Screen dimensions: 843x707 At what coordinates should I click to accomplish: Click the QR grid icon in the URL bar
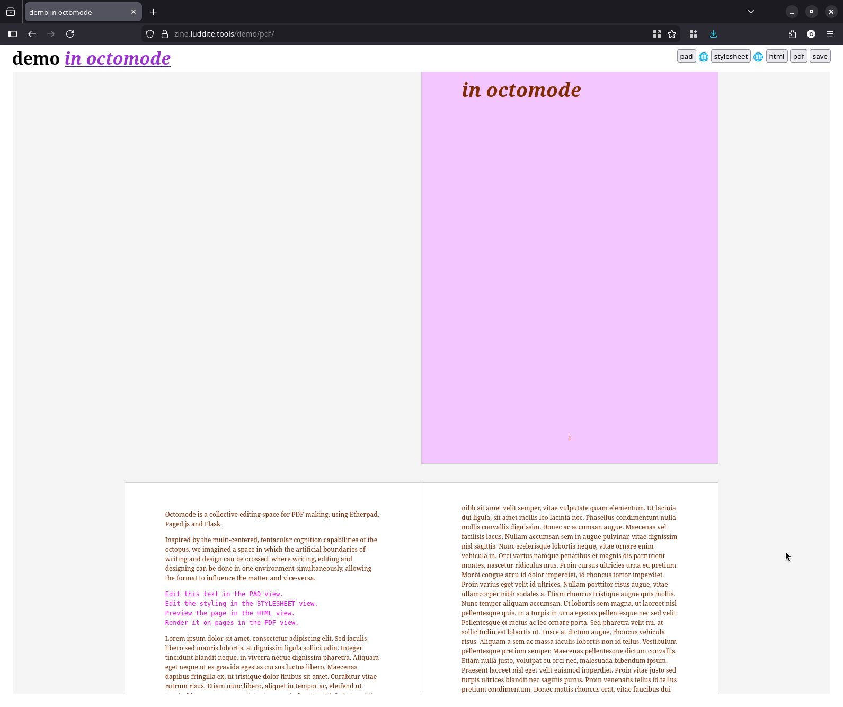tap(657, 34)
